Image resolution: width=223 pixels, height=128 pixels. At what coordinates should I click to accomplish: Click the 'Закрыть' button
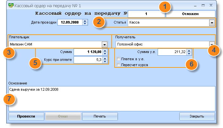click(197, 116)
